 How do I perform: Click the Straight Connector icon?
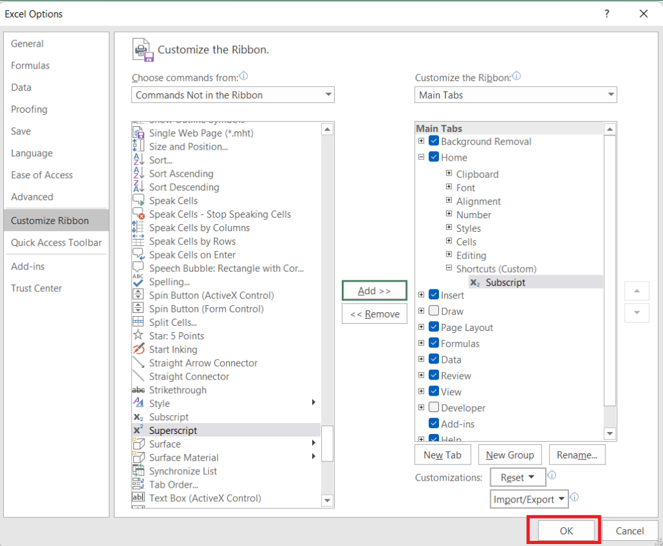(139, 376)
